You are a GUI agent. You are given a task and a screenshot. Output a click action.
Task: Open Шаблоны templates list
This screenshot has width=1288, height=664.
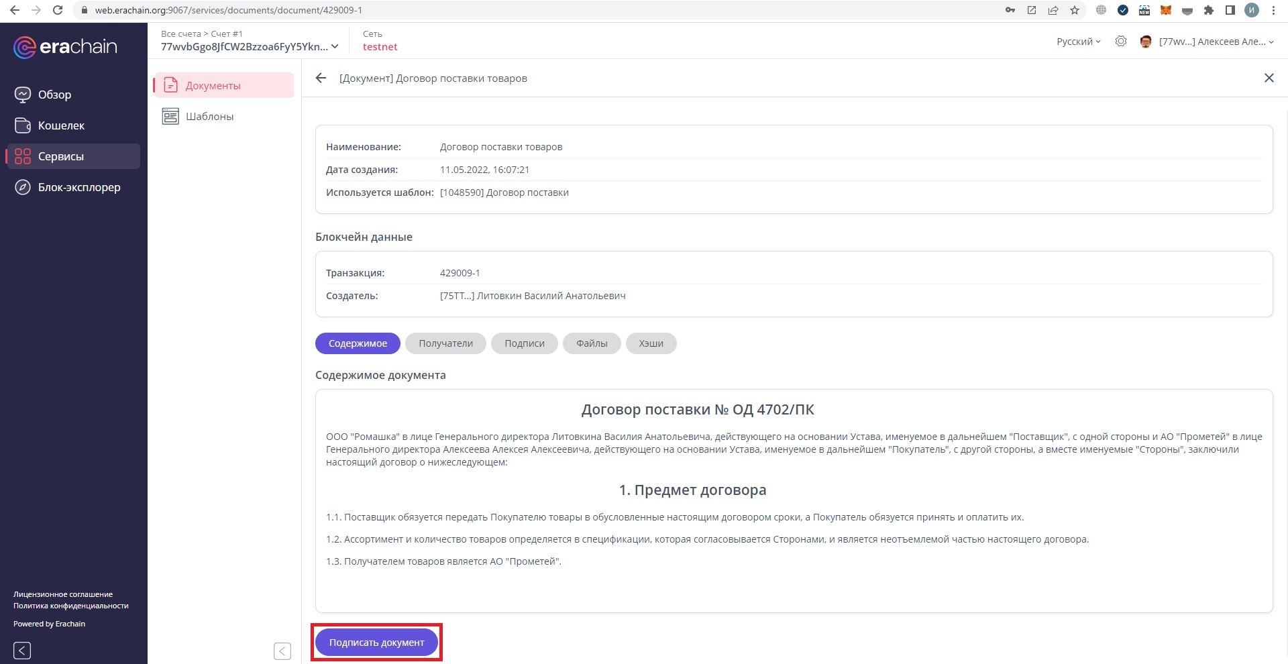209,117
